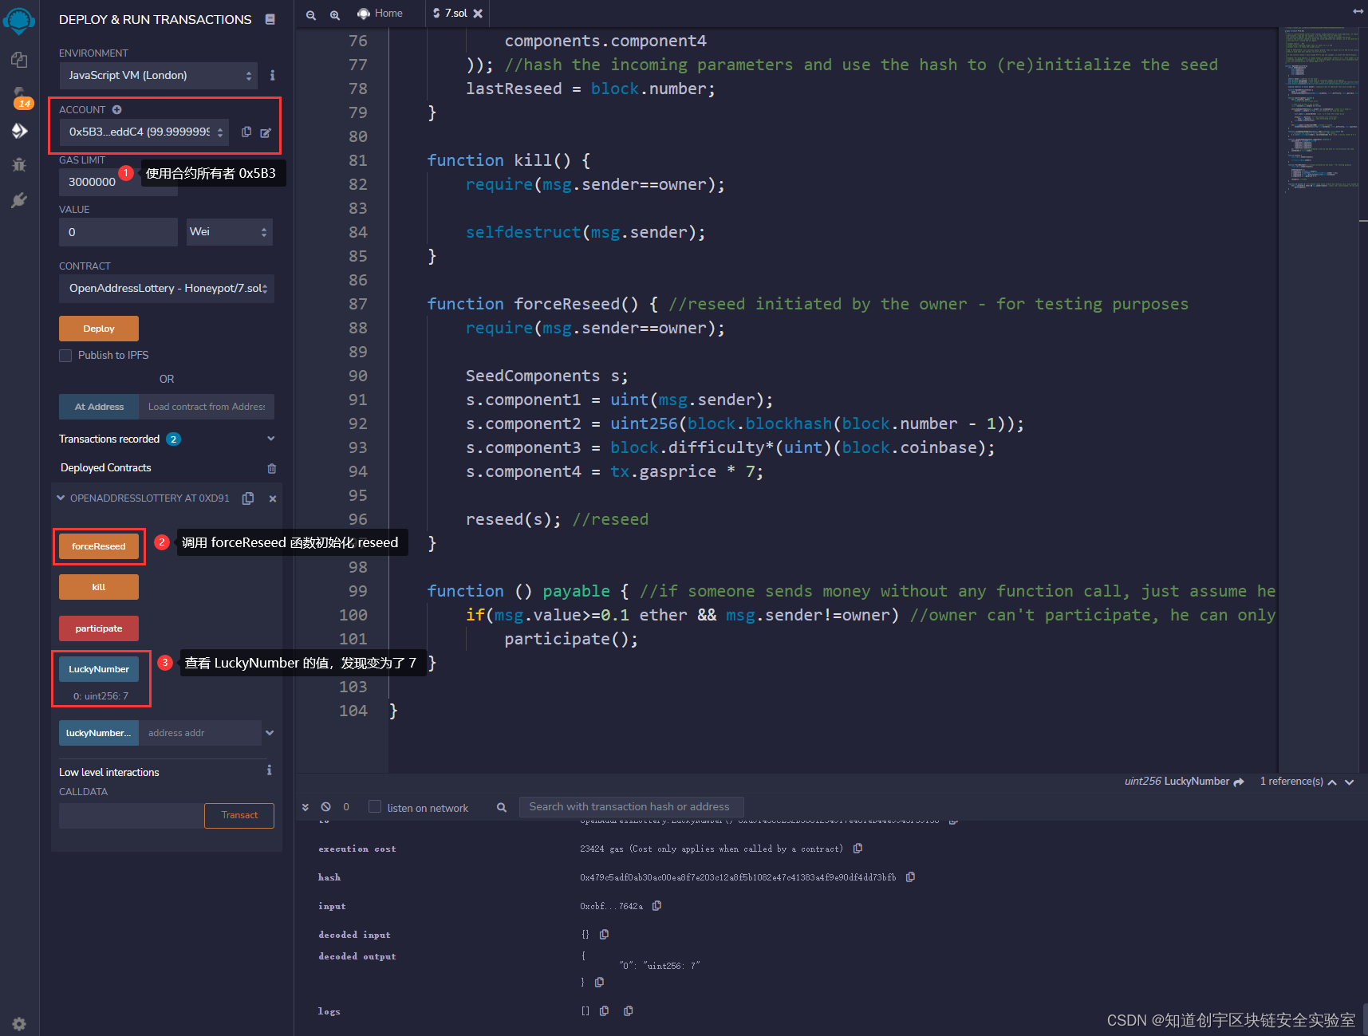Copy the decoded output value

click(x=599, y=983)
